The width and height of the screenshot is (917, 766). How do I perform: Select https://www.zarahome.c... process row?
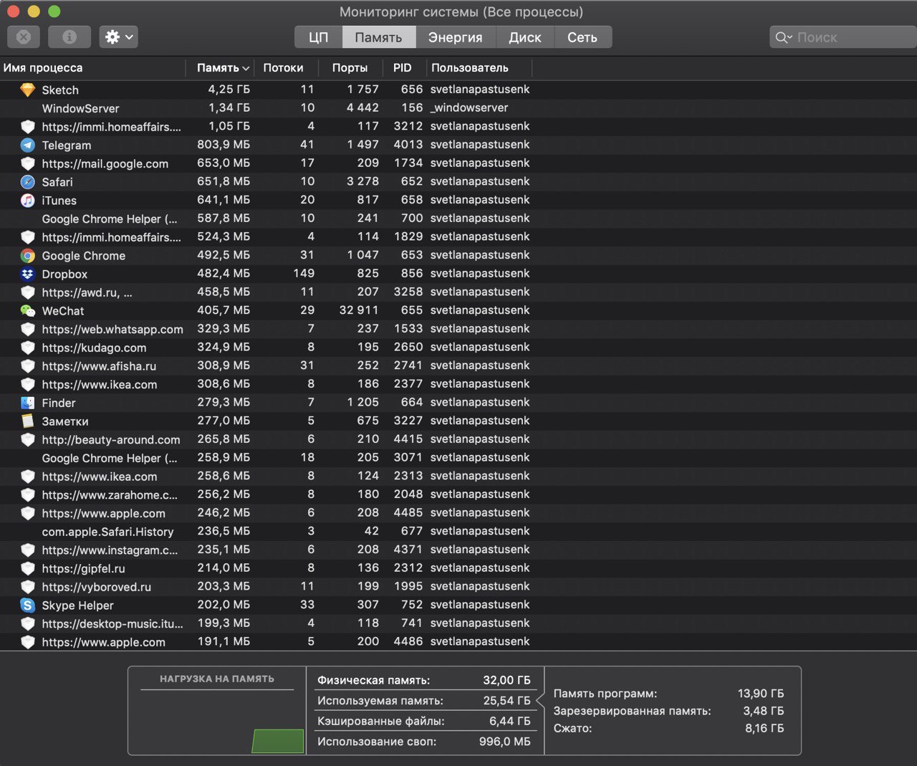click(458, 494)
